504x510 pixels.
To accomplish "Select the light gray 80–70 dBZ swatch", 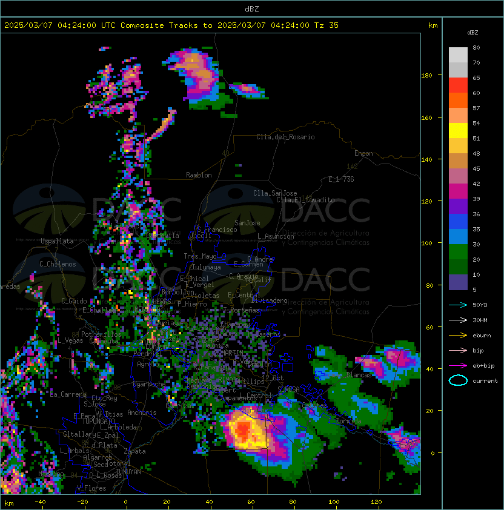I will pos(458,55).
